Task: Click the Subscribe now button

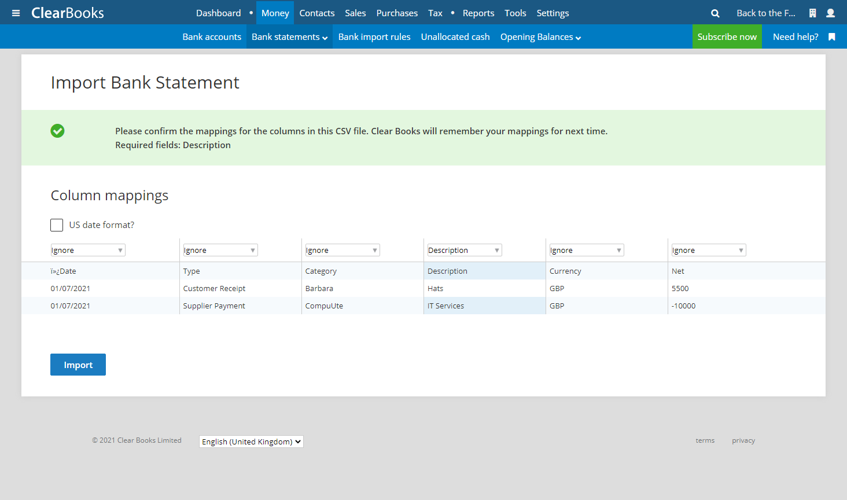Action: coord(727,36)
